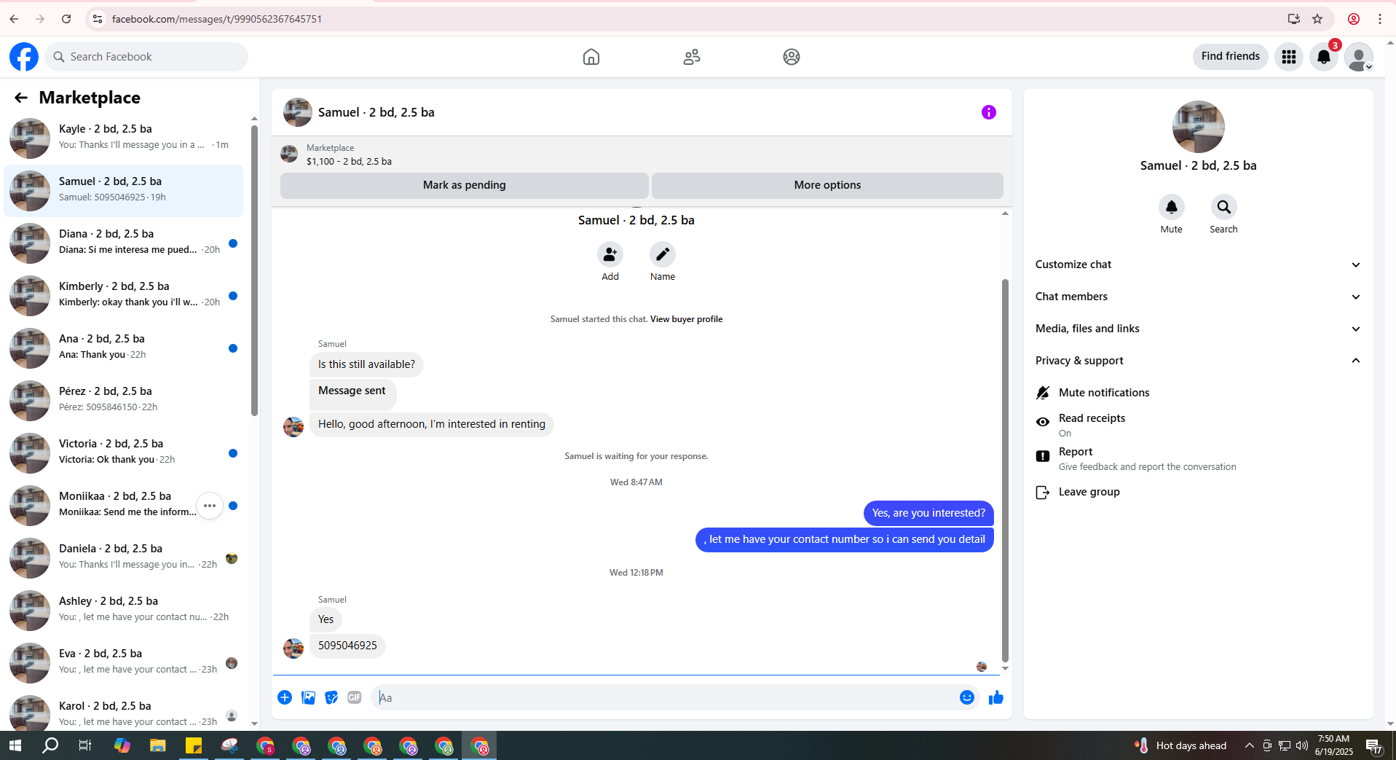Click the Facebook logo
Viewport: 1396px width, 760px height.
[x=24, y=57]
